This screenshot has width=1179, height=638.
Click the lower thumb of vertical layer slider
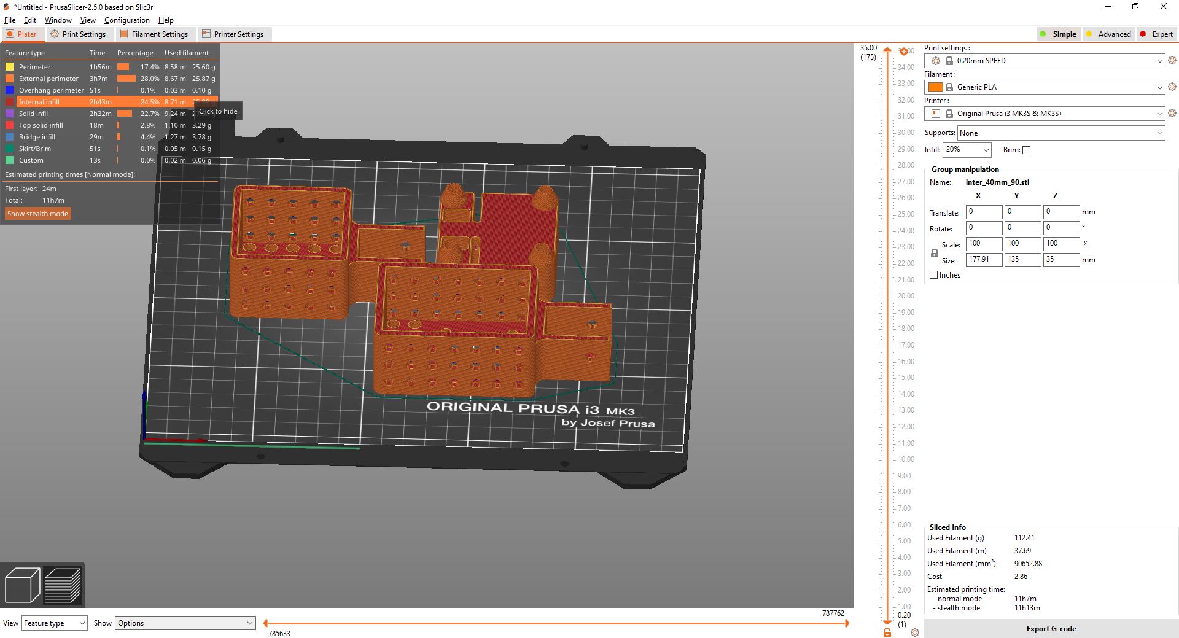(x=887, y=621)
